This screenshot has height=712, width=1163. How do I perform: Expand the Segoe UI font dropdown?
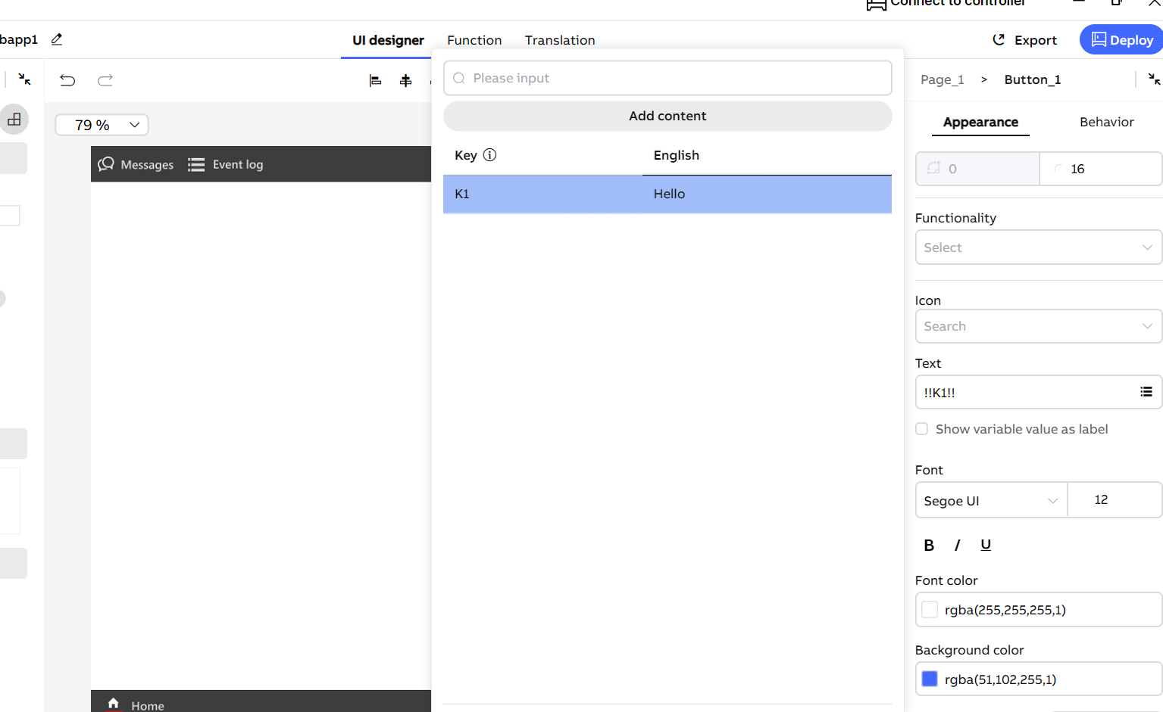click(990, 501)
